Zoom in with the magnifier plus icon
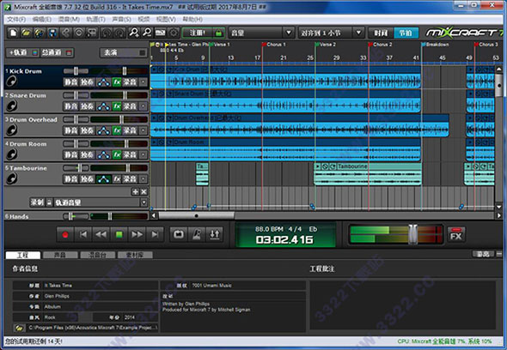 (133, 33)
